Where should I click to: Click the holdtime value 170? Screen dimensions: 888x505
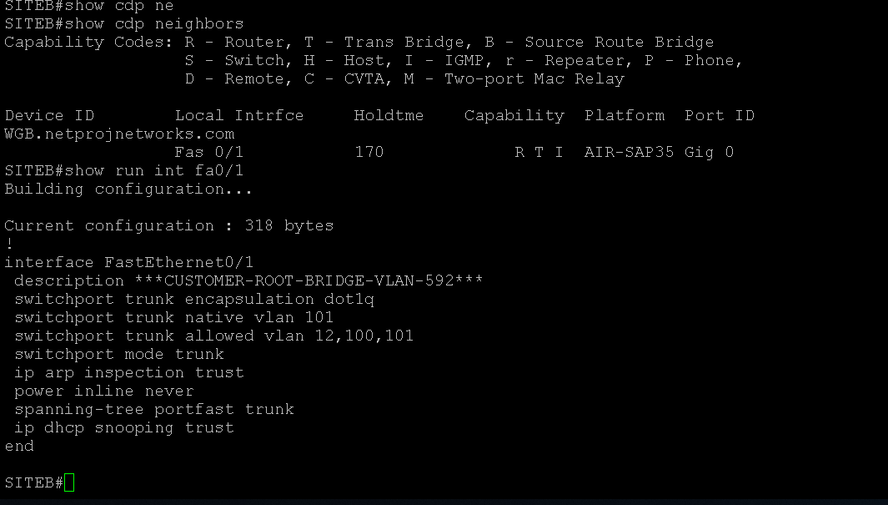pyautogui.click(x=369, y=152)
